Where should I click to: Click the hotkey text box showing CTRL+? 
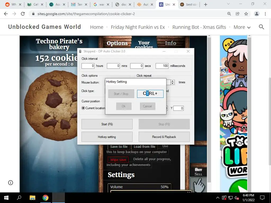click(150, 94)
